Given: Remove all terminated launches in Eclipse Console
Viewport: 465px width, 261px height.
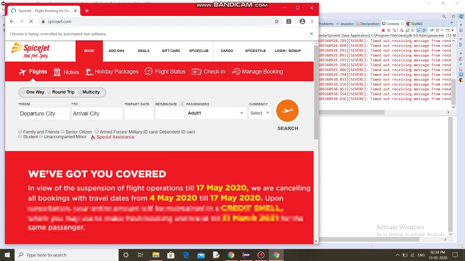Looking at the screenshot, I should tap(395, 30).
